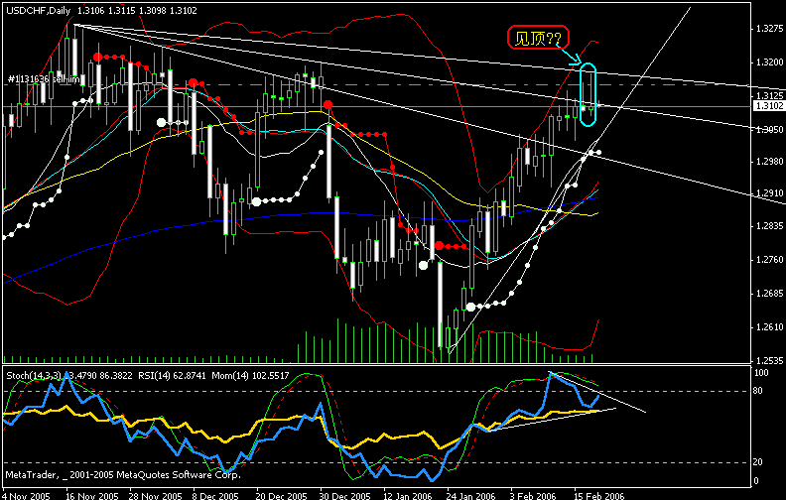786x500 pixels.
Task: Click the '3 Feb 2006' date label
Action: click(534, 496)
